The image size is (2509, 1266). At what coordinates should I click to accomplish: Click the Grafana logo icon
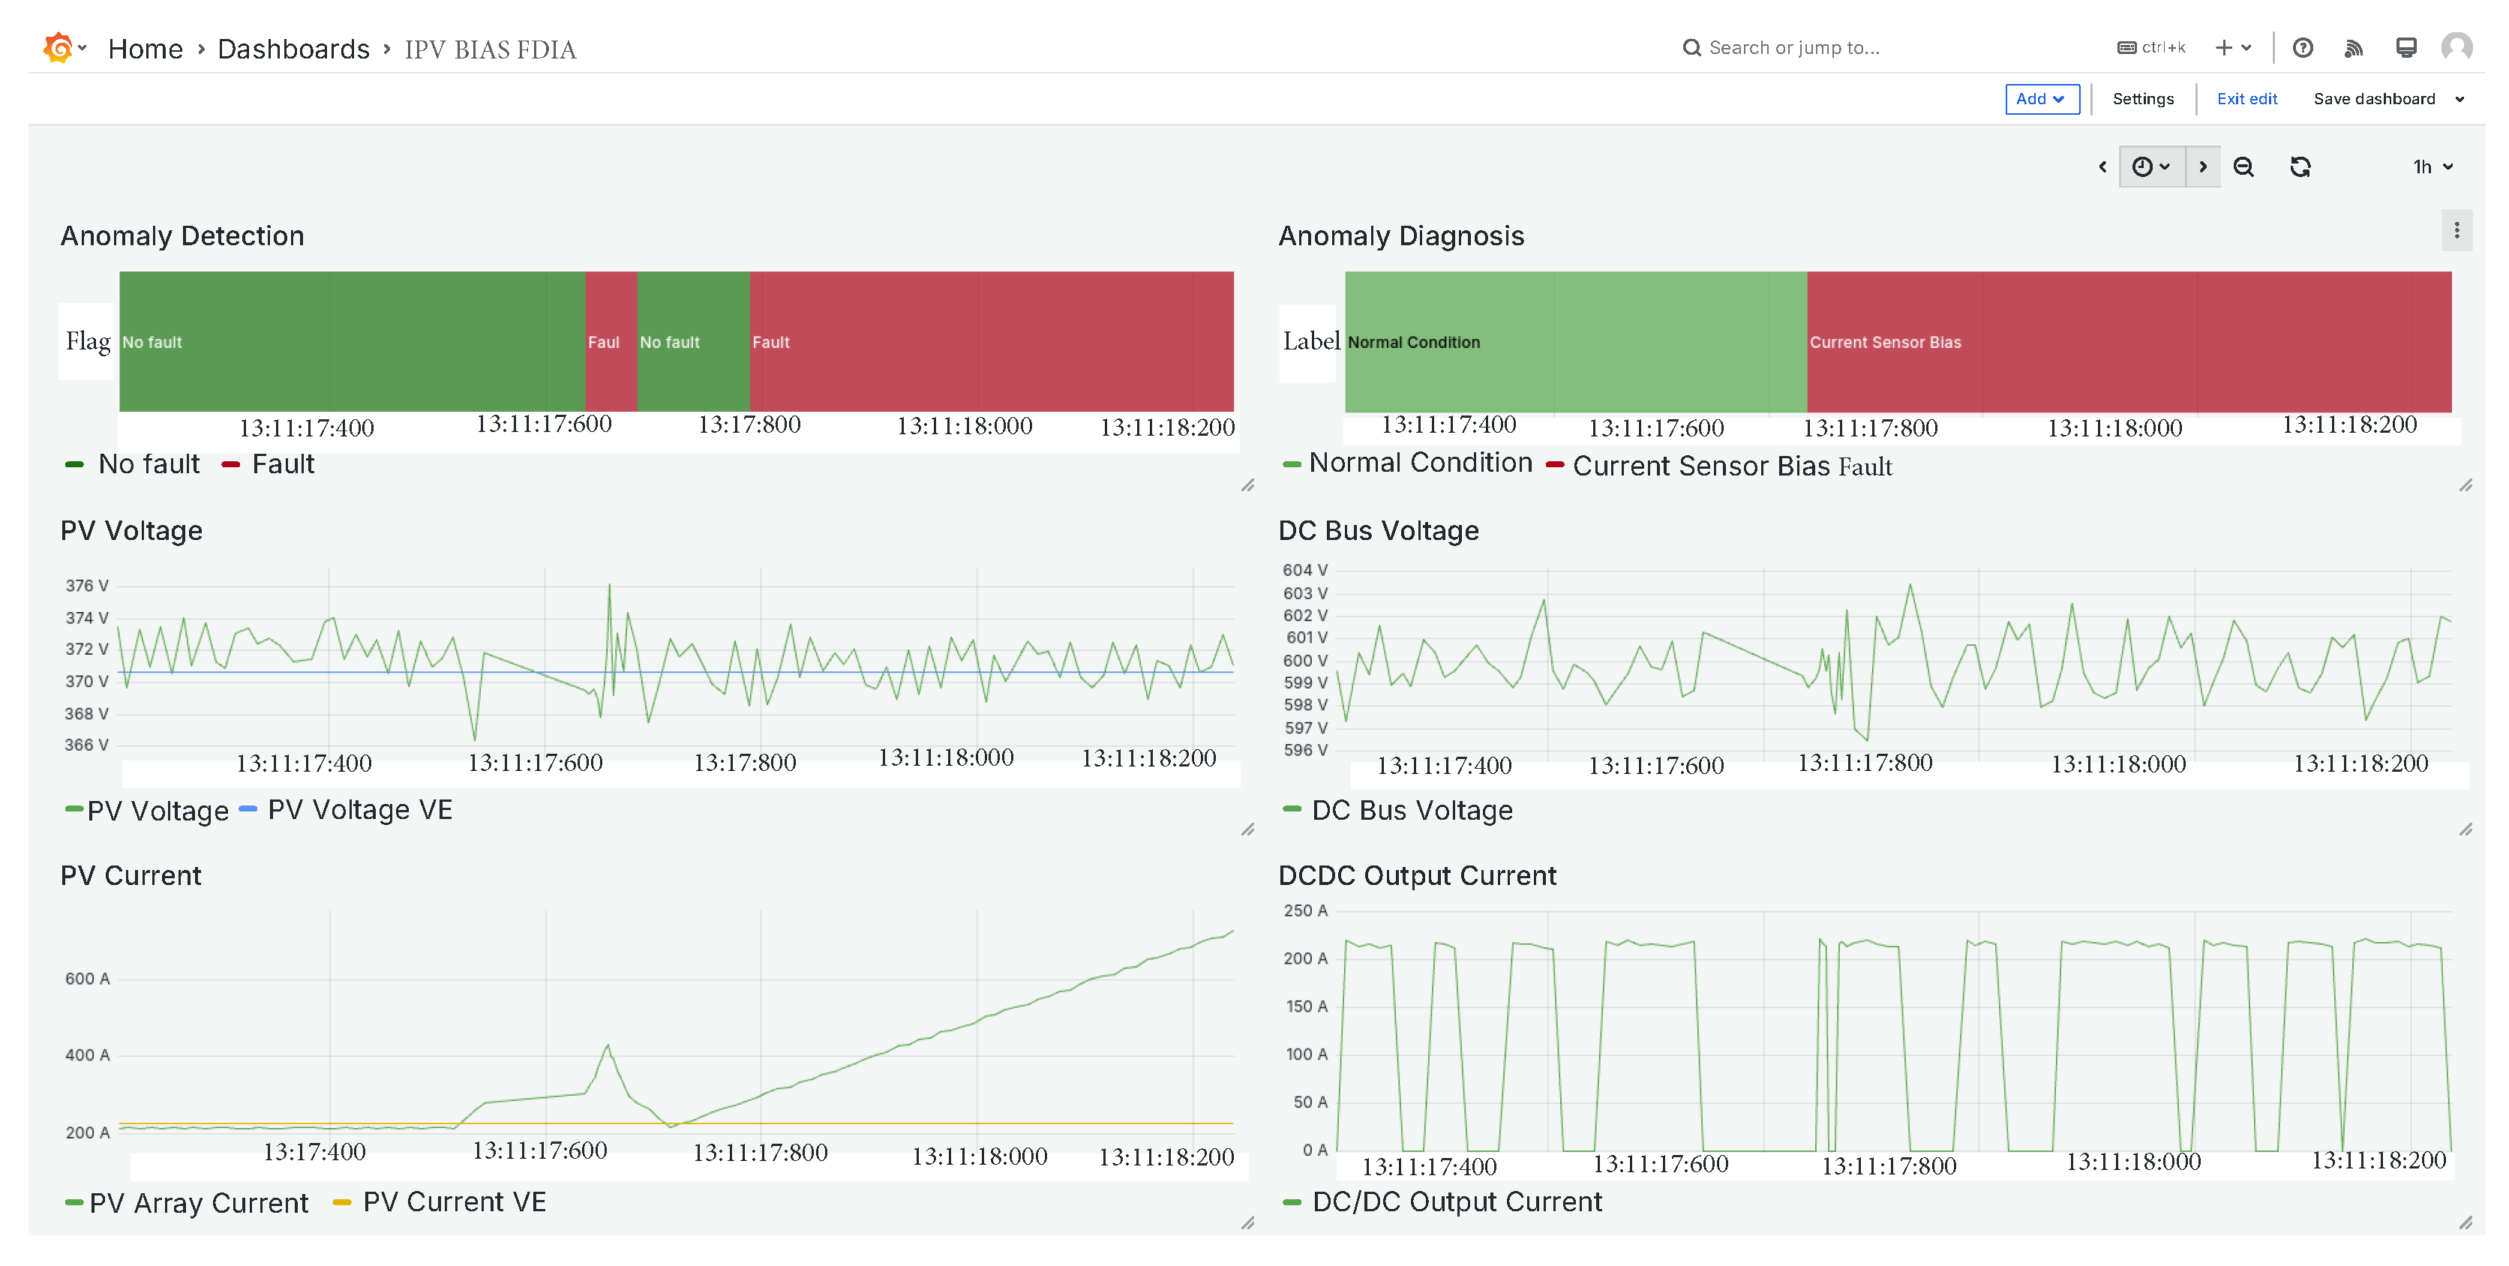pos(59,48)
